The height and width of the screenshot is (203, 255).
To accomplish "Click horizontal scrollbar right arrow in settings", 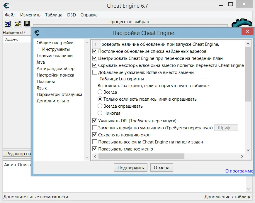I will tap(242, 156).
